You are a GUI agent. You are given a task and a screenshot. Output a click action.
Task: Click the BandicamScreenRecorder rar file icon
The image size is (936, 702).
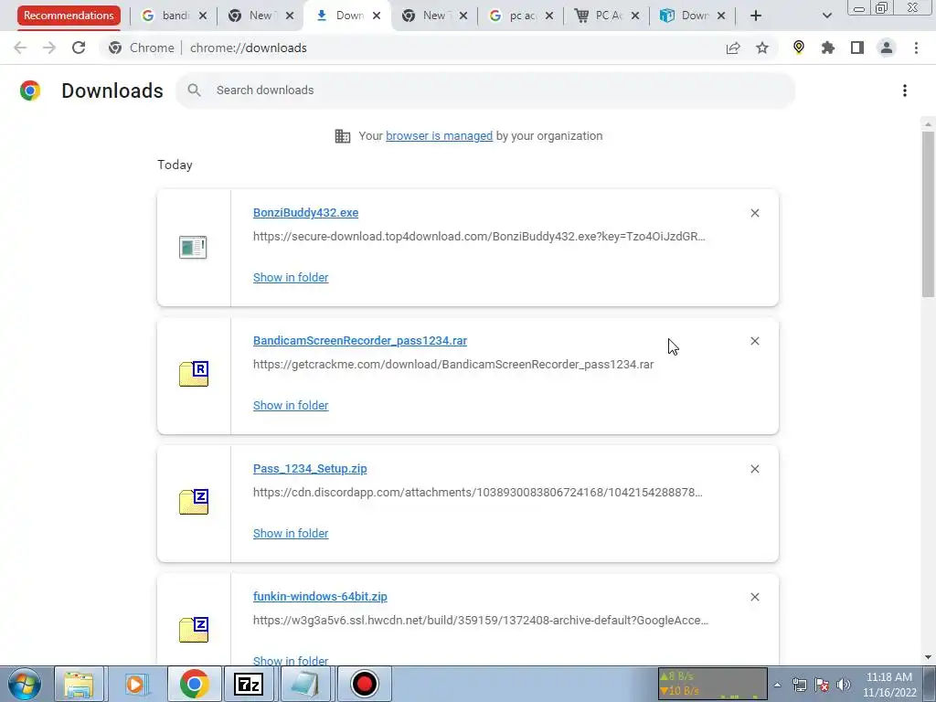[x=194, y=374]
